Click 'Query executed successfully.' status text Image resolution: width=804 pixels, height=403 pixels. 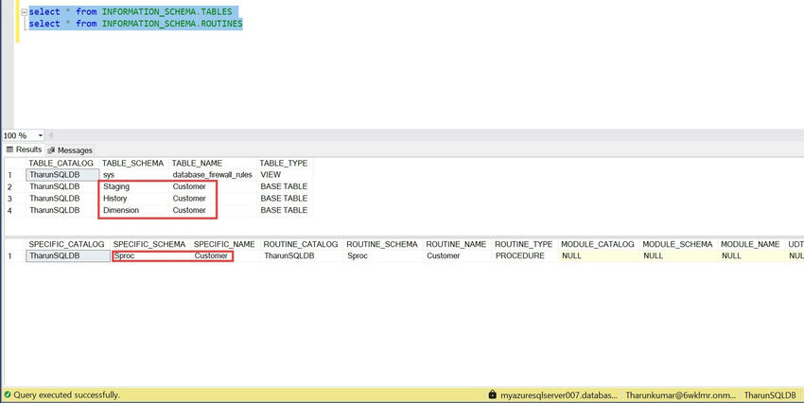[66, 394]
